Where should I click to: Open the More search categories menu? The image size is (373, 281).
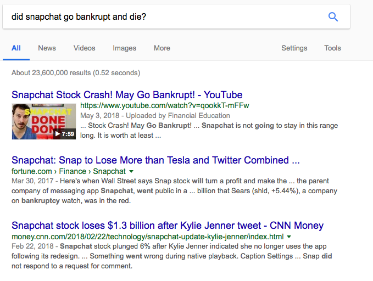tap(162, 48)
